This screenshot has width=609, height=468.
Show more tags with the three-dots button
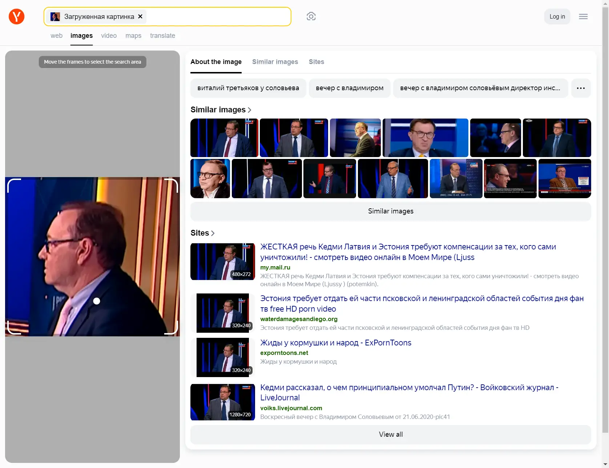(x=581, y=88)
